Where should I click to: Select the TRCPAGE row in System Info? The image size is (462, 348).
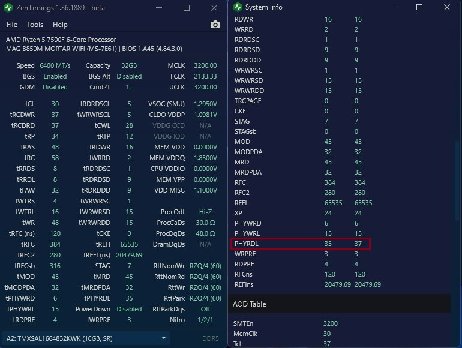click(x=296, y=101)
